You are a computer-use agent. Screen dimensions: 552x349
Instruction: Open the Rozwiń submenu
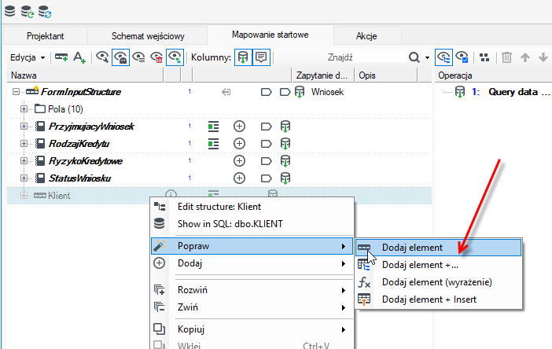tap(252, 290)
